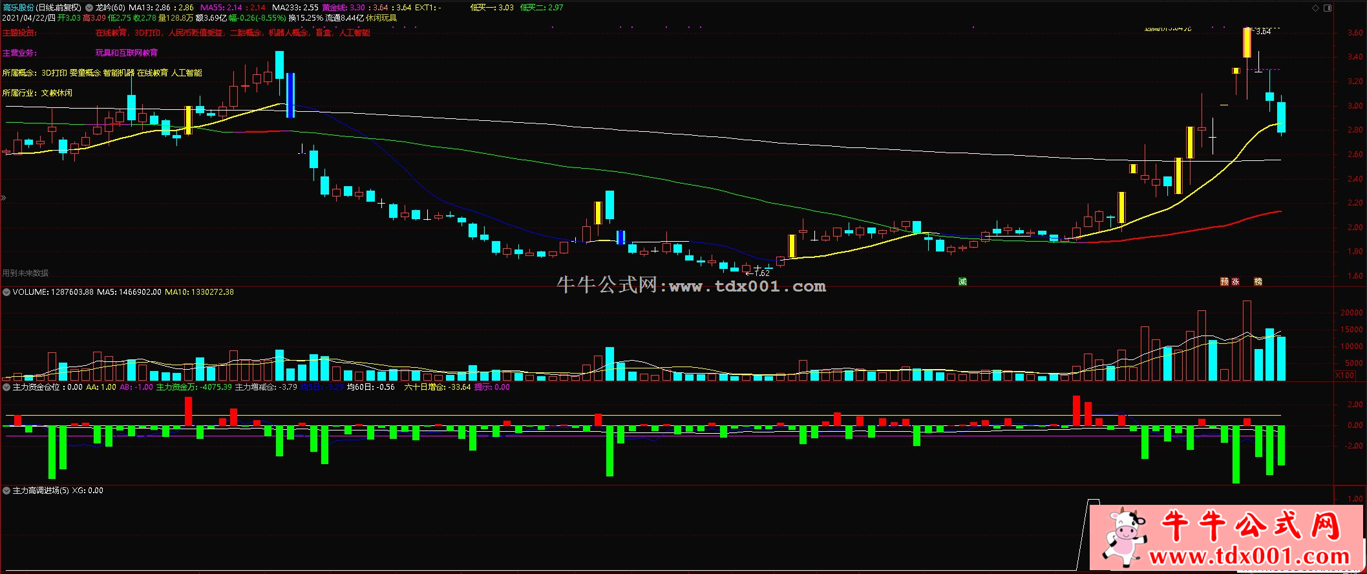1367x574 pixels.
Task: Click the 涨 marker below the chart
Action: coord(1235,281)
